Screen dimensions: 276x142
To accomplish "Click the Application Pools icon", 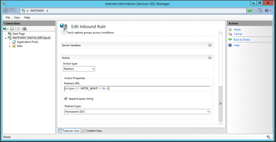I will click(x=14, y=42).
